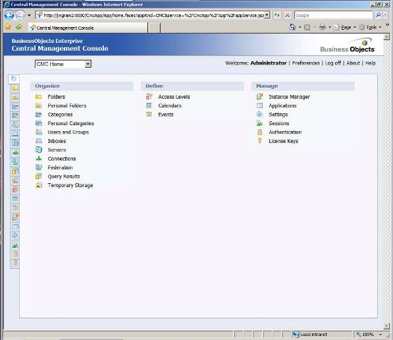Click the Add to Favorites icon
Screen dimensions: 393x340
[x=19, y=27]
